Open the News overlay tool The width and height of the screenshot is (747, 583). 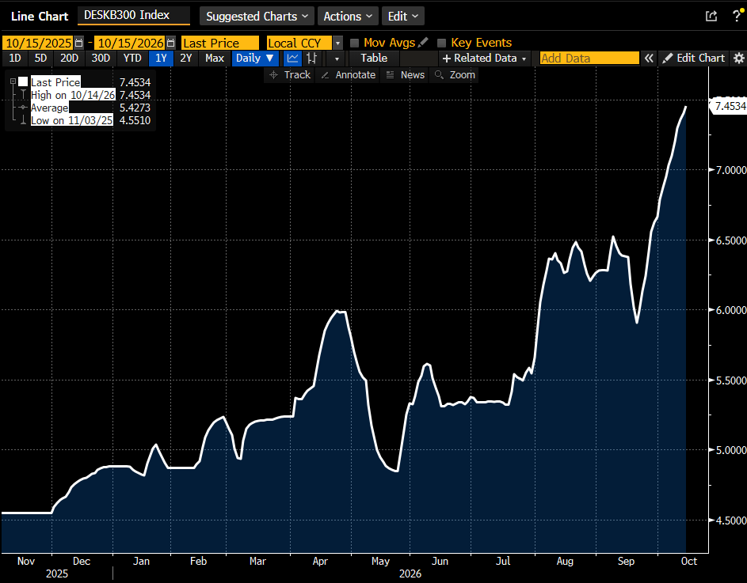coord(406,74)
